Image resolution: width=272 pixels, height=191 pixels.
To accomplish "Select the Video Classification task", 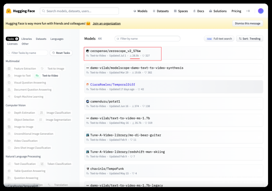I will point(23,141).
